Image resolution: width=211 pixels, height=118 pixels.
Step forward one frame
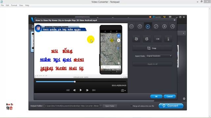87,90
